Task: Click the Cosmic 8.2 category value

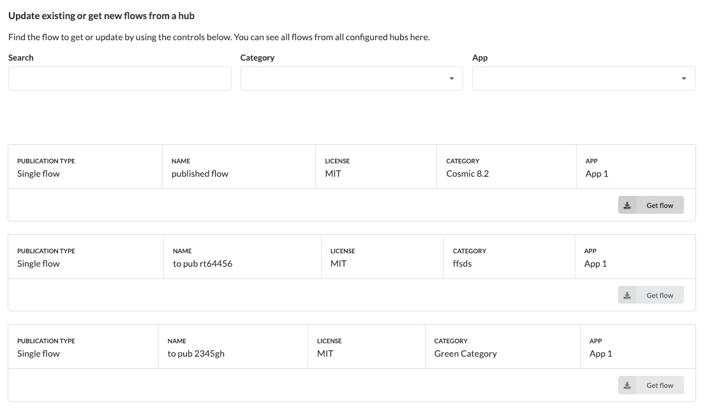Action: click(468, 174)
